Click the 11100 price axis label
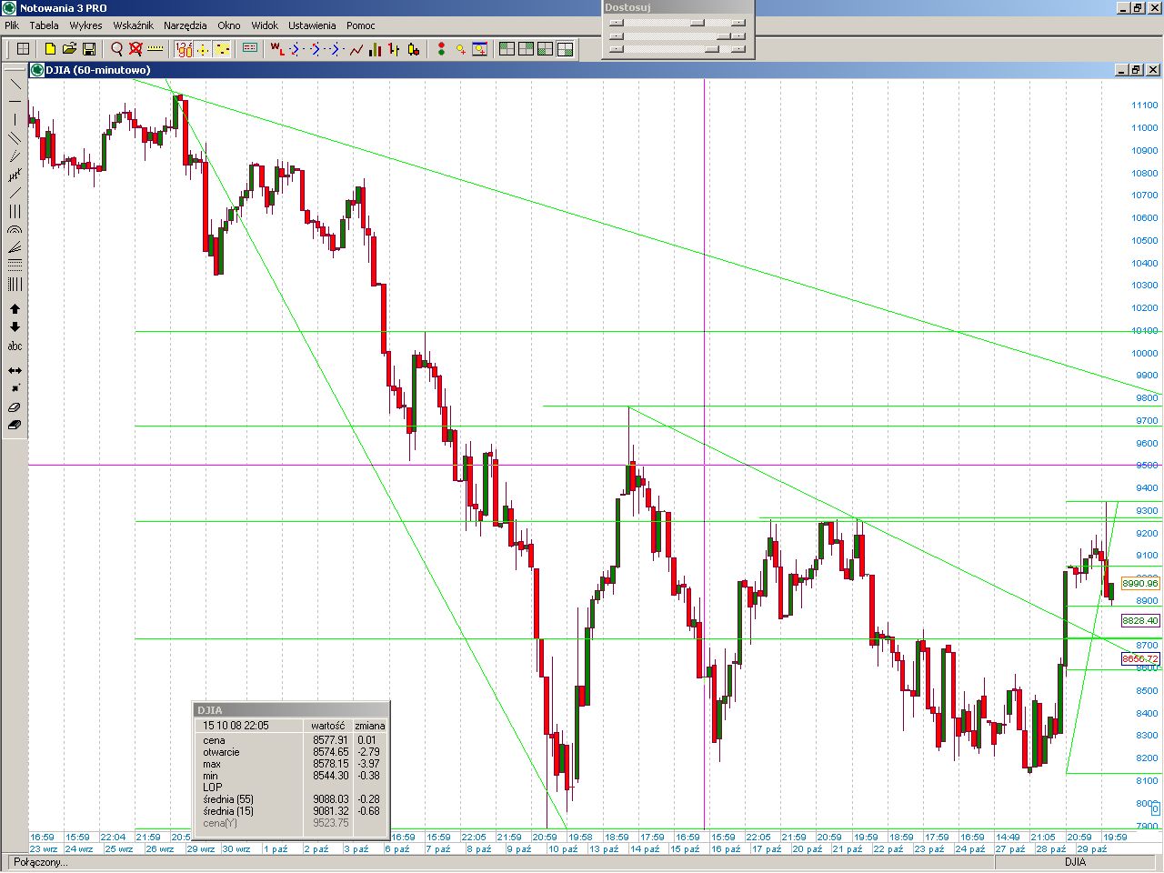Image resolution: width=1164 pixels, height=873 pixels. pos(1145,105)
